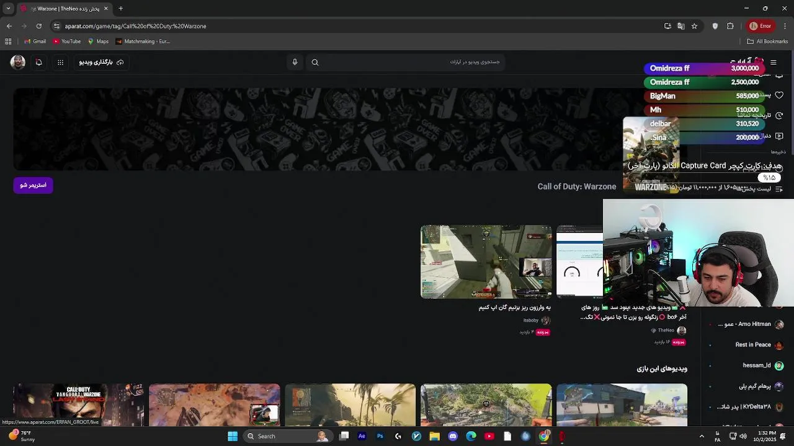Click the upload video button

tap(101, 62)
